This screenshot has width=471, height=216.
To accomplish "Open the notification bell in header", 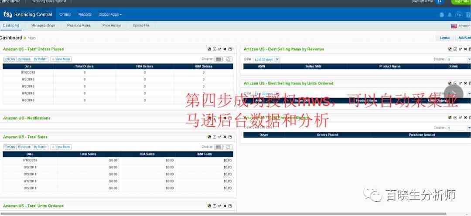I will [450, 15].
